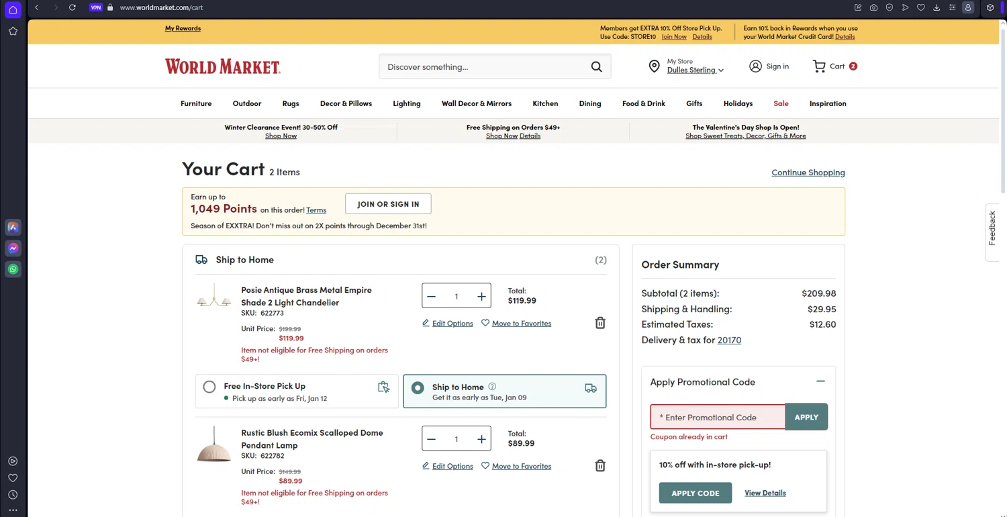Click Shop Now under Winter Clearance Event
This screenshot has height=517, width=1007.
(x=281, y=136)
